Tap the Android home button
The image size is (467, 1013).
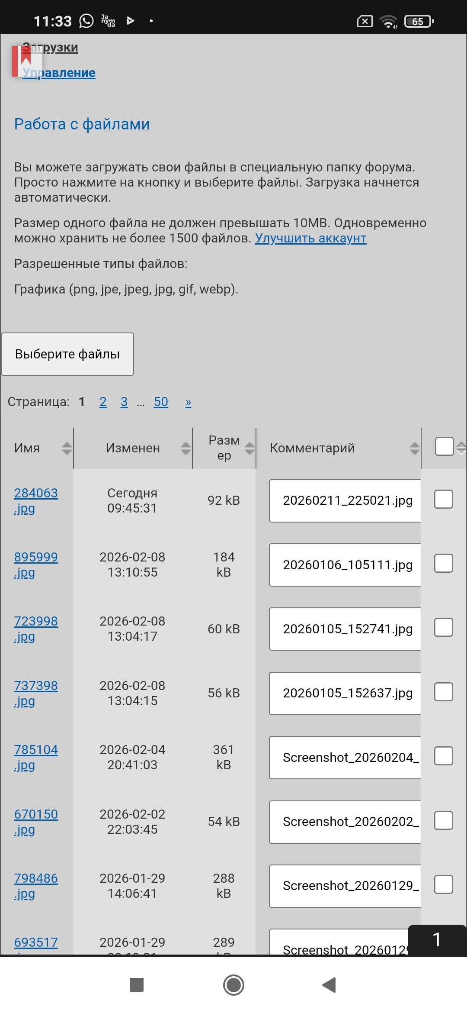[233, 985]
